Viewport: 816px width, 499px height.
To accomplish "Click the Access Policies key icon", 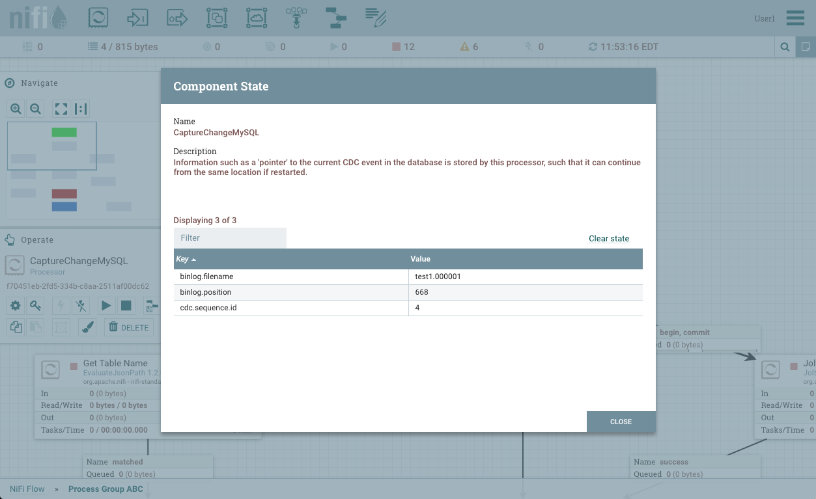I will point(36,305).
